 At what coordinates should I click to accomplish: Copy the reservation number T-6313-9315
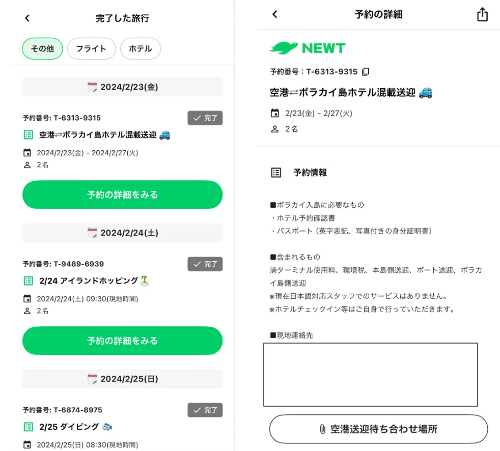pos(366,72)
